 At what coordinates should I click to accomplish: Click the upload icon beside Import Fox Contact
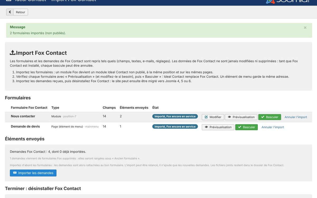tap(13, 53)
